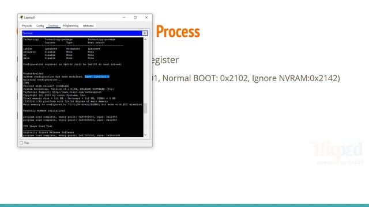Close the Laptop0 window
Viewport: 369px width, 207px height.
[146, 17]
